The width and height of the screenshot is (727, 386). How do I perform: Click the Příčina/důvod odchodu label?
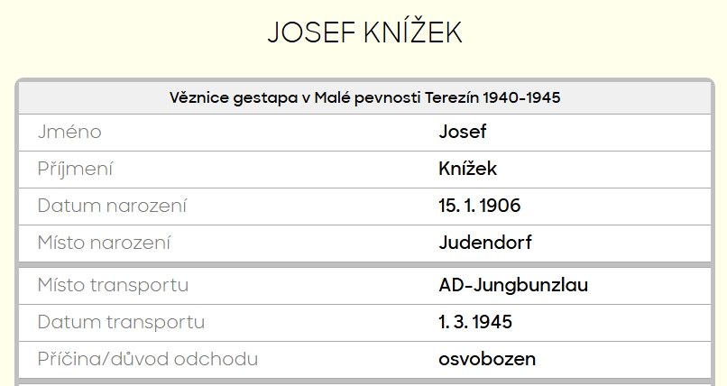[x=148, y=359]
